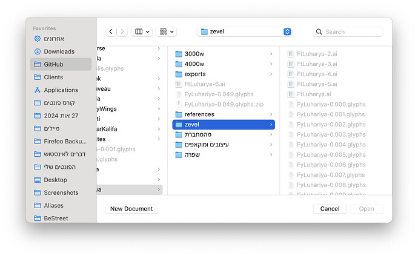Click the gear icon beside אחרונים
Screen dimensions: 418x256
[38, 39]
